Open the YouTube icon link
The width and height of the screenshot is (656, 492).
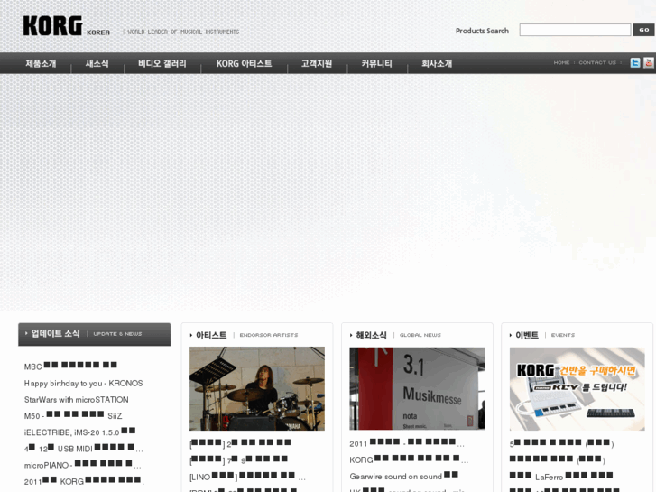(649, 63)
